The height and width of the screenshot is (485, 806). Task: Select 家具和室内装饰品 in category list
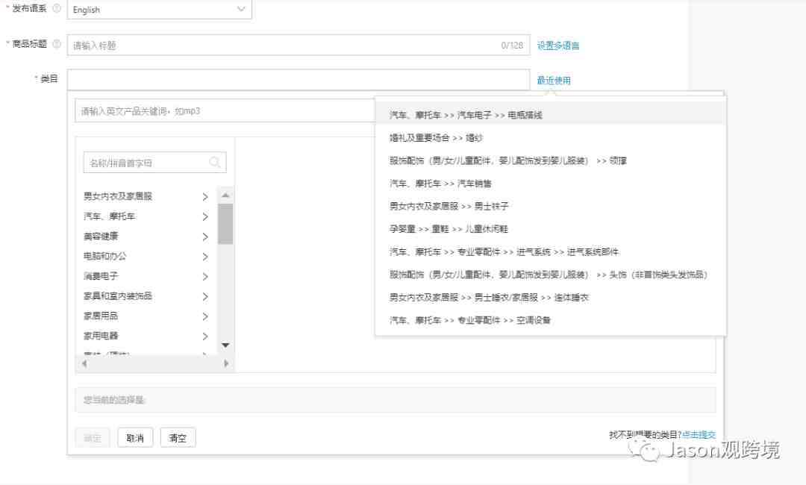(x=118, y=296)
